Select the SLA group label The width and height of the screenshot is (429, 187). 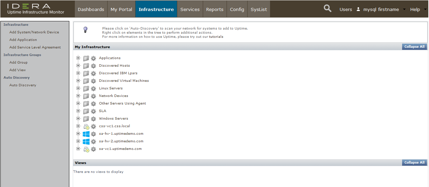103,111
